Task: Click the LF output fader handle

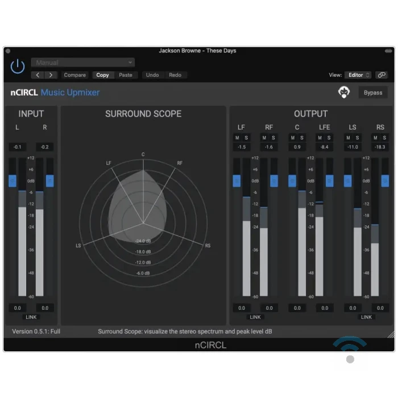Action: tap(237, 181)
